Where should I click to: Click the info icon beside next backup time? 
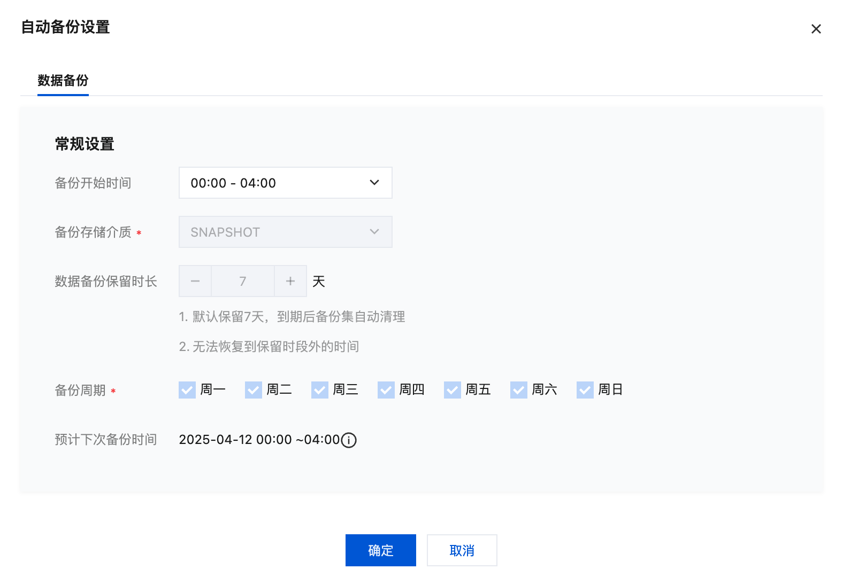(x=349, y=440)
